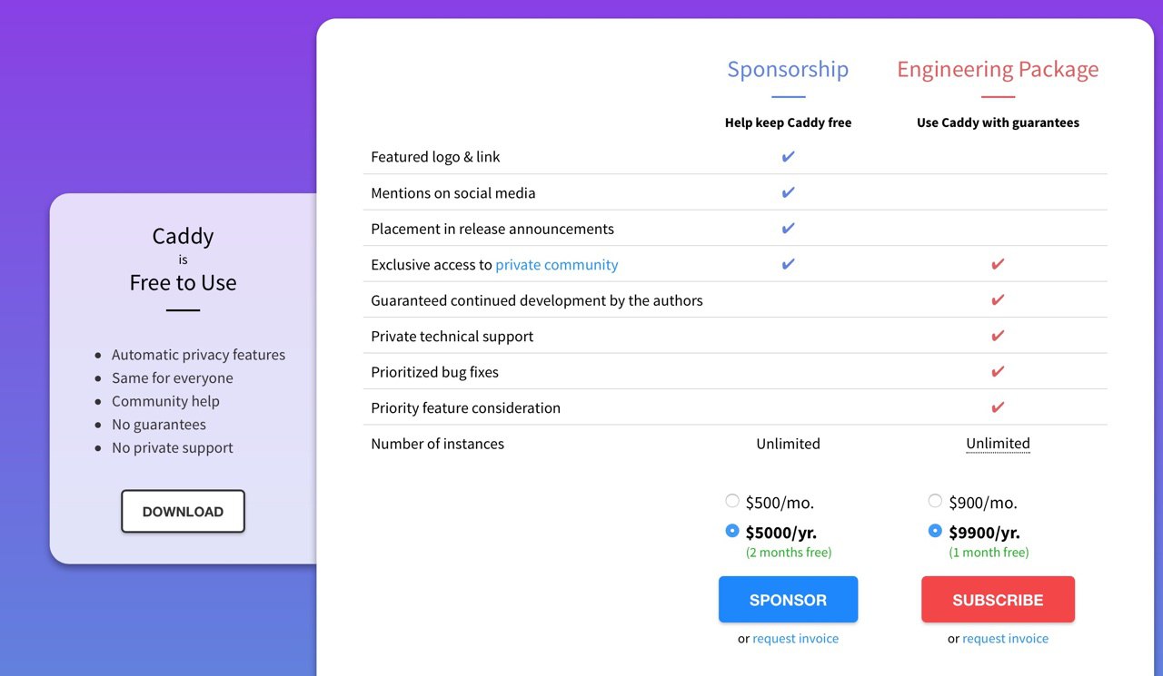Open the private community link

[x=556, y=265]
